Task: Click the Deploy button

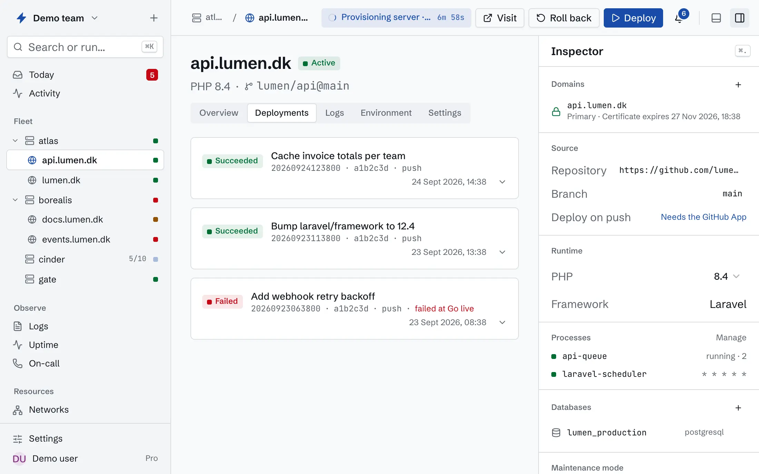Action: click(x=633, y=18)
